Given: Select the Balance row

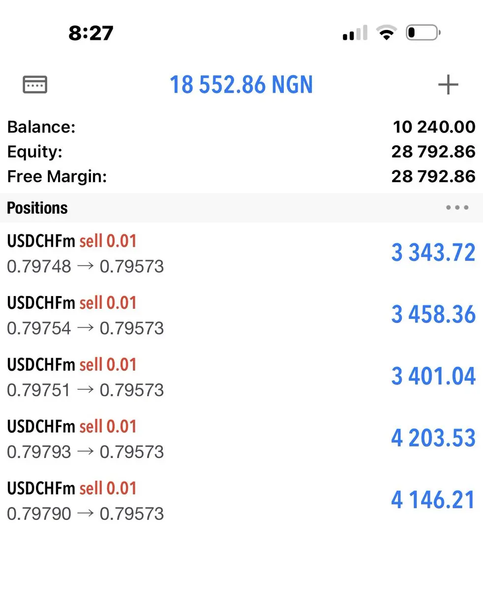Looking at the screenshot, I should (x=241, y=127).
